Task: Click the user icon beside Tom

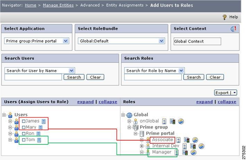Action: point(16,140)
